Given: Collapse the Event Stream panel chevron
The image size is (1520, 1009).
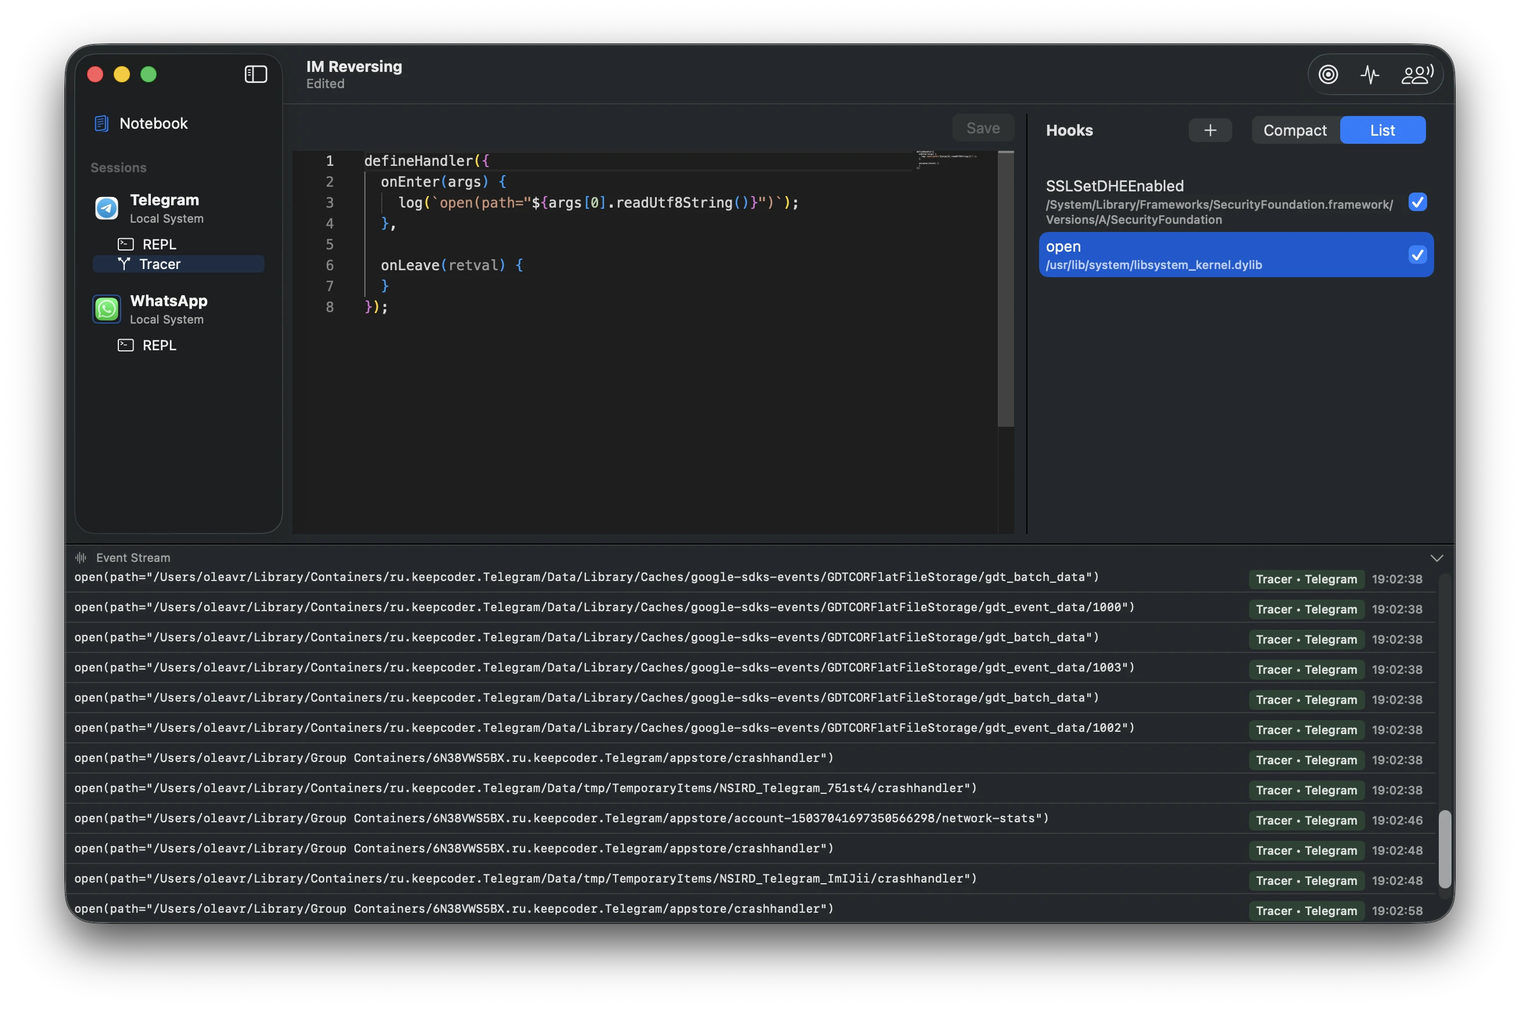Looking at the screenshot, I should pyautogui.click(x=1436, y=557).
